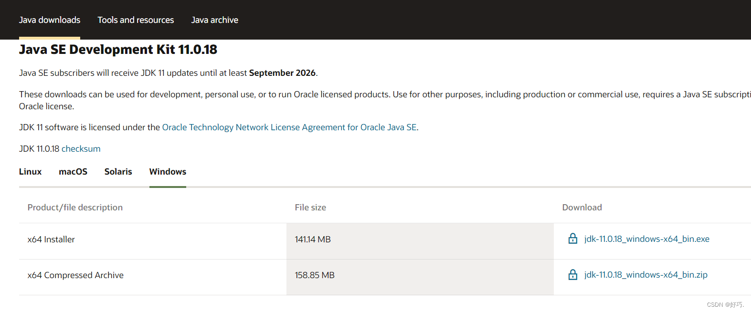Click the 158.85 MB file size cell
The width and height of the screenshot is (751, 312).
pyautogui.click(x=315, y=275)
